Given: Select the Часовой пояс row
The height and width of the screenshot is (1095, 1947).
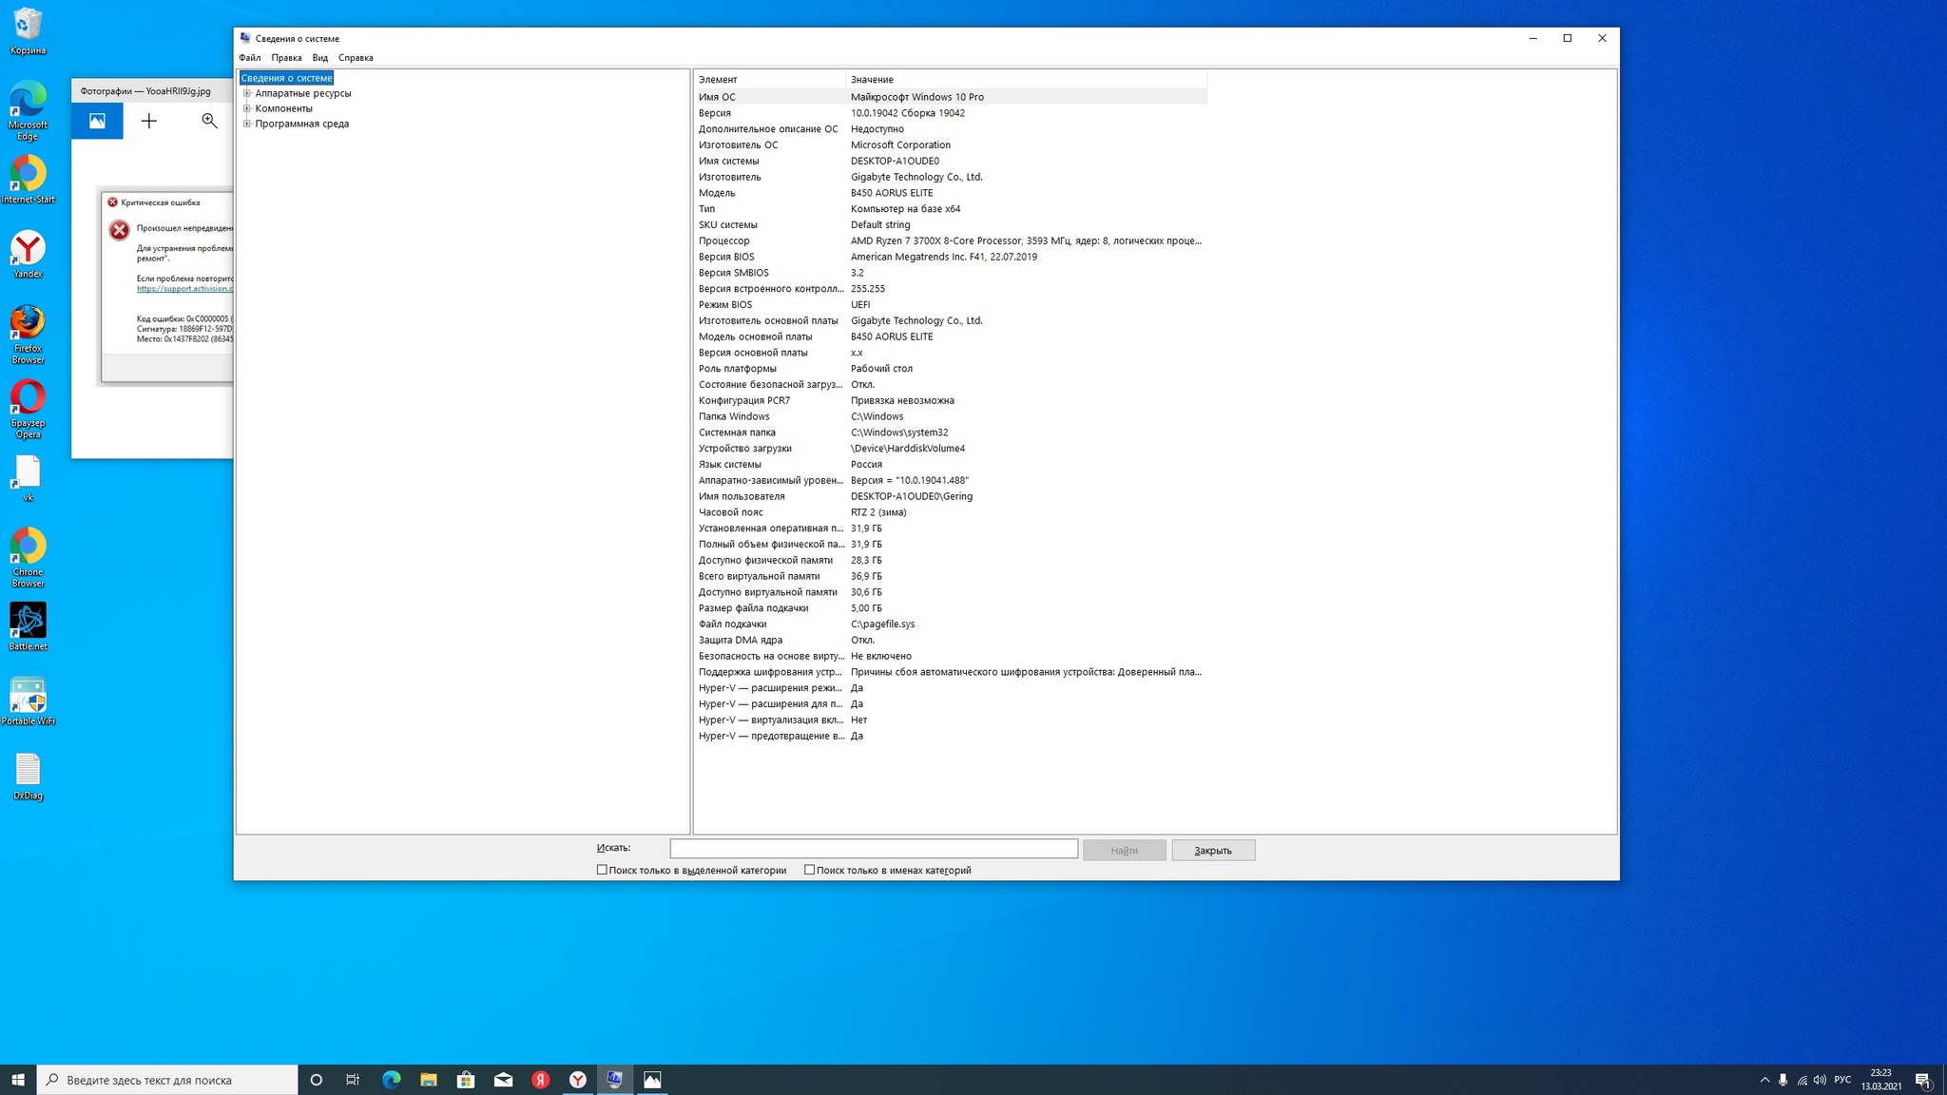Looking at the screenshot, I should pos(951,512).
